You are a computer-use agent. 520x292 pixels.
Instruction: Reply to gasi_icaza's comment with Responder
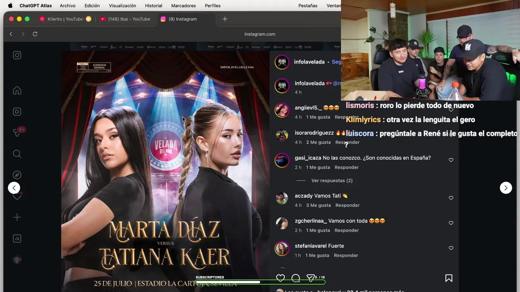pyautogui.click(x=347, y=167)
